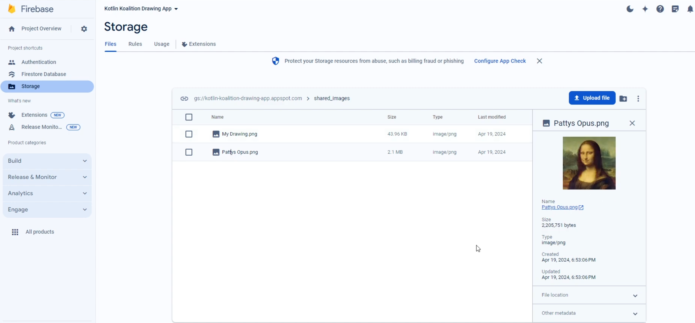The width and height of the screenshot is (695, 323).
Task: Switch to the Rules tab
Action: [x=135, y=44]
